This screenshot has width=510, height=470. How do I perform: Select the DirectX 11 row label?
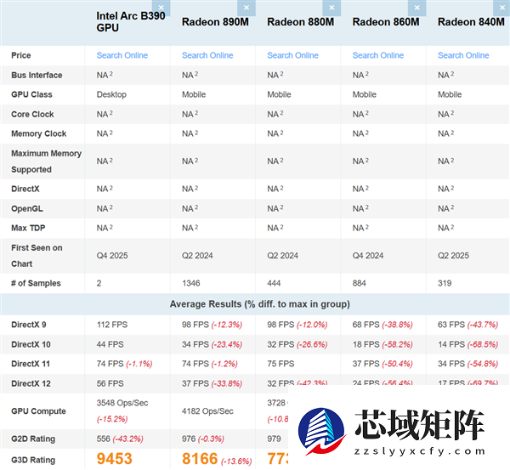pos(31,364)
